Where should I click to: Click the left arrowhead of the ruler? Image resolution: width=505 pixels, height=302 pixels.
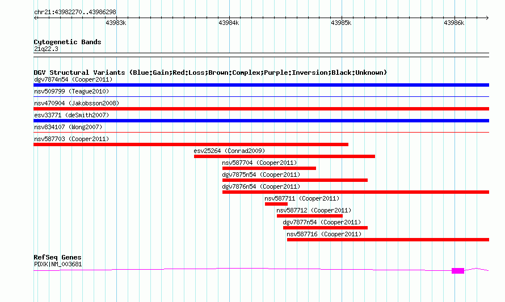tap(35, 18)
